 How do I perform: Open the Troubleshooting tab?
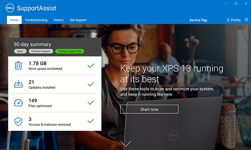point(36,20)
